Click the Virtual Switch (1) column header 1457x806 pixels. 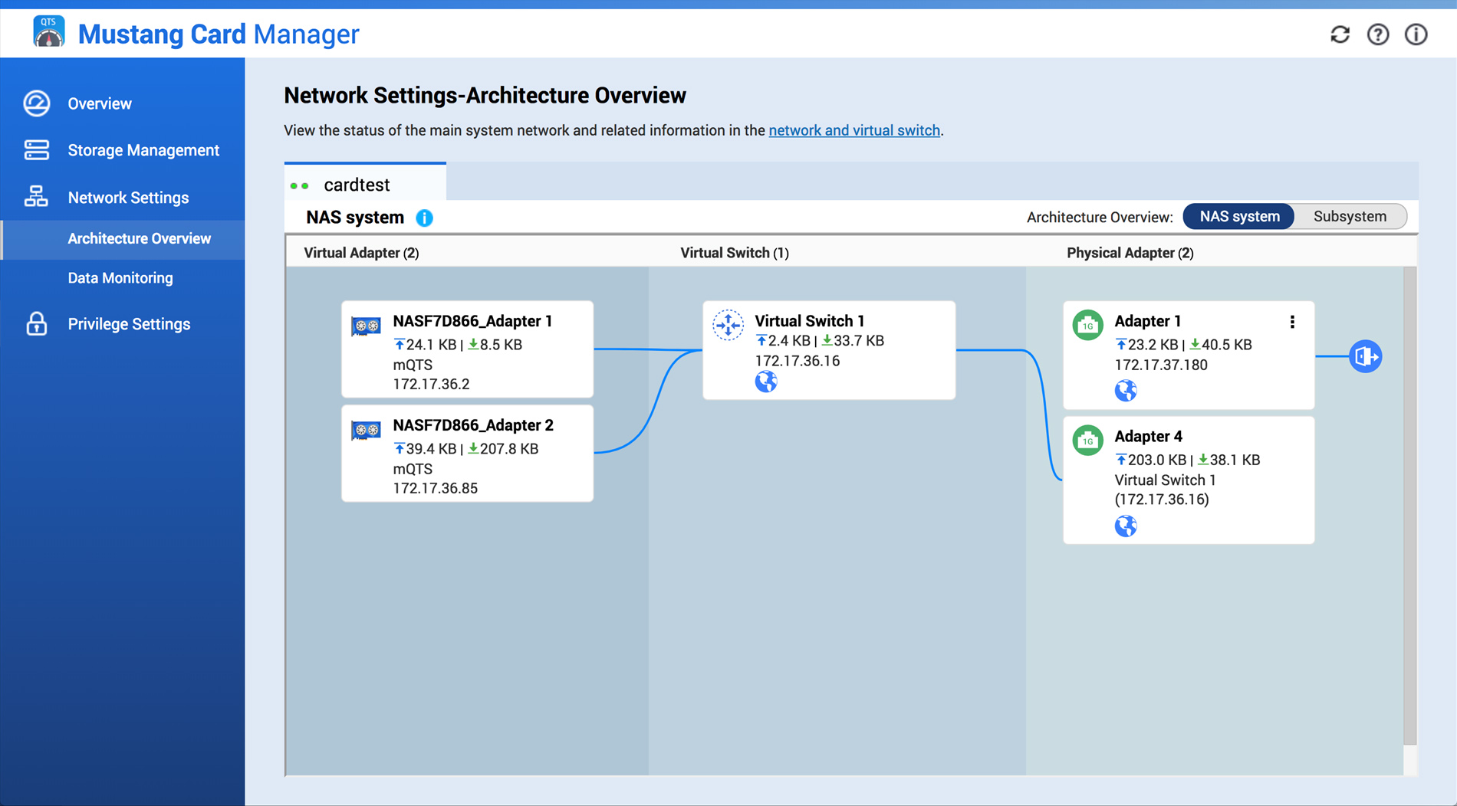735,253
